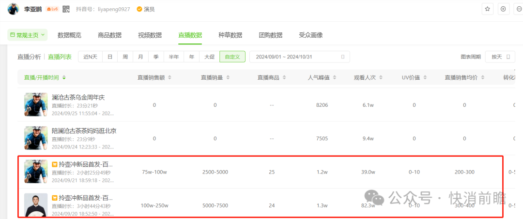Click the shop icon in 2024/09/20 livestream row
The width and height of the screenshot is (523, 219).
pyautogui.click(x=55, y=198)
